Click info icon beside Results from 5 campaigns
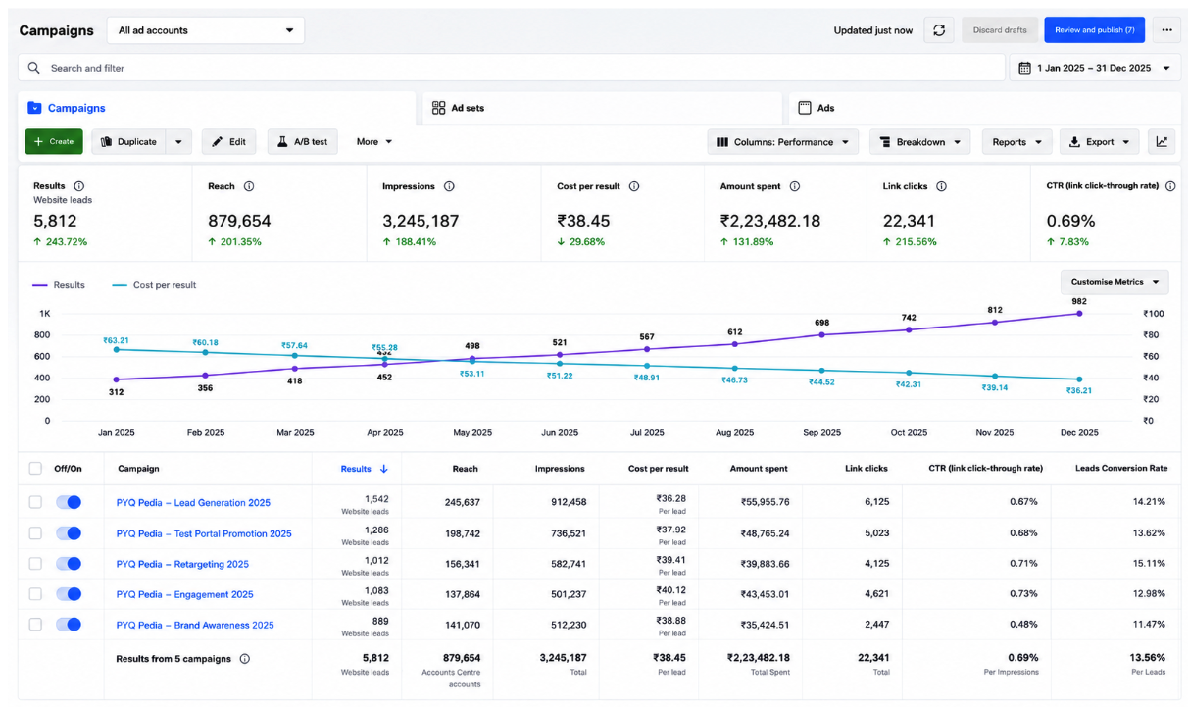 coord(245,659)
